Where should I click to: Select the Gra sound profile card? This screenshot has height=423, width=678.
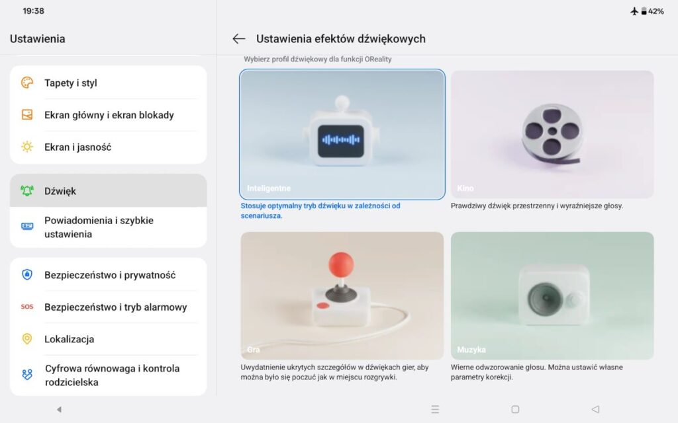click(x=342, y=295)
